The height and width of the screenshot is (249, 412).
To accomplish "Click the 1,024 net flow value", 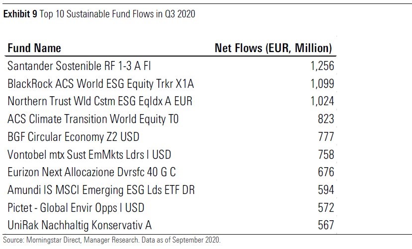I will (x=322, y=101).
